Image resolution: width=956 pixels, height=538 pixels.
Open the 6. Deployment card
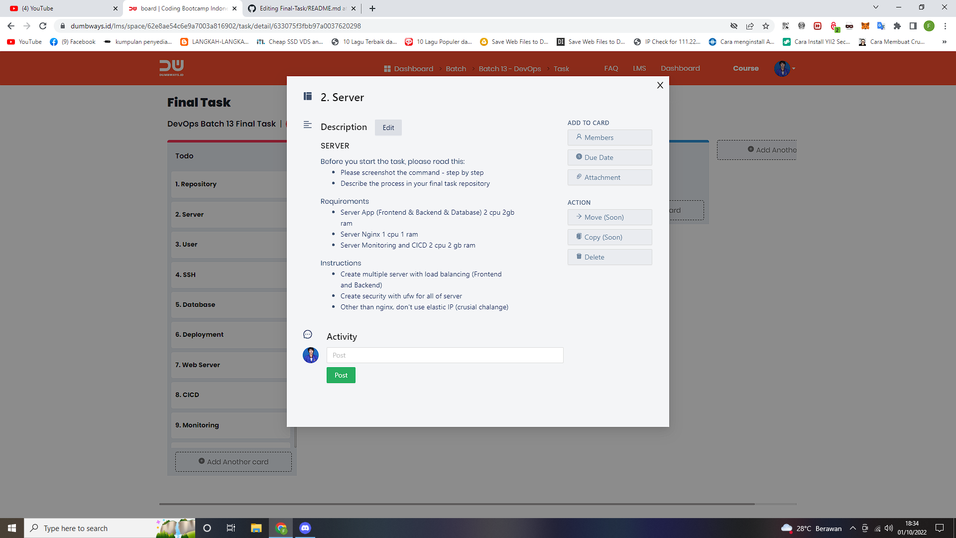click(x=229, y=335)
